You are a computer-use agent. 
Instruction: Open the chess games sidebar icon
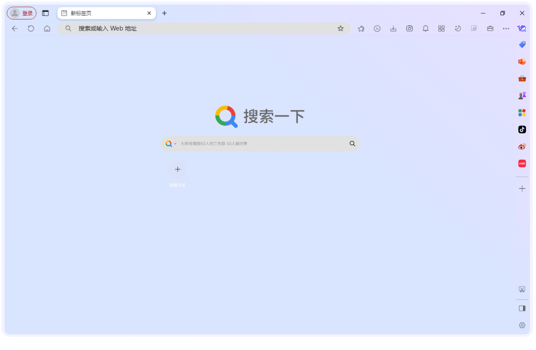tap(522, 96)
